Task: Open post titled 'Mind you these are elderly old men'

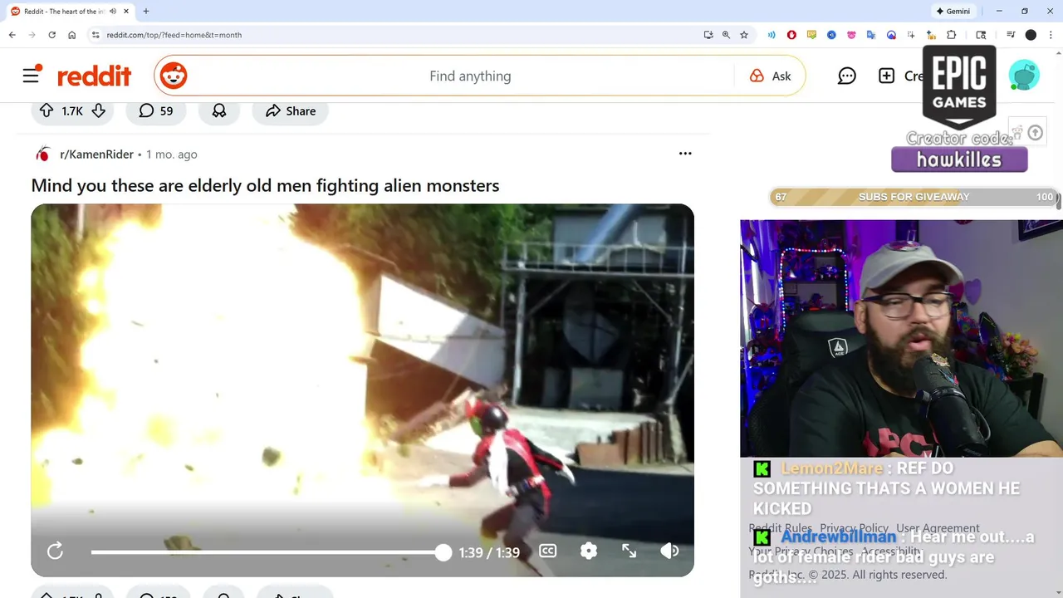Action: (x=265, y=185)
